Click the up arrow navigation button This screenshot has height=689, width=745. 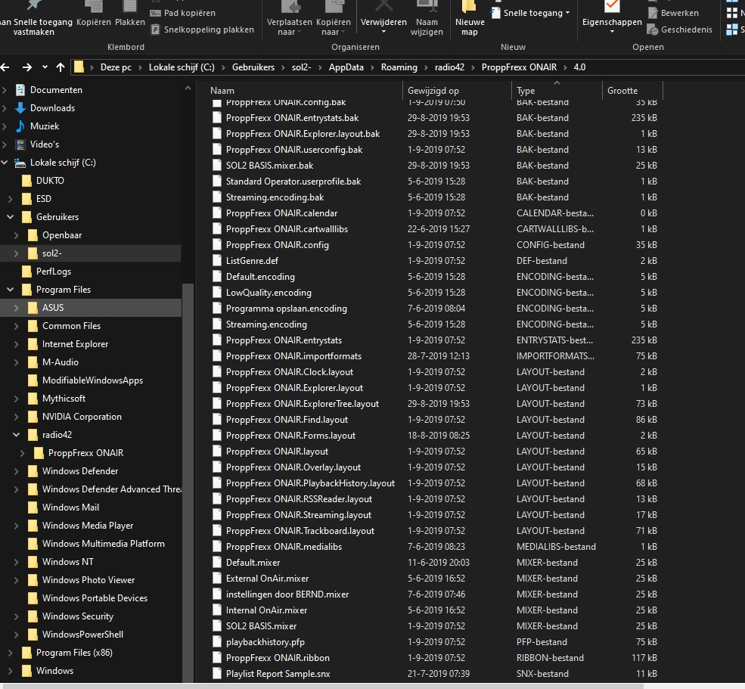point(60,67)
